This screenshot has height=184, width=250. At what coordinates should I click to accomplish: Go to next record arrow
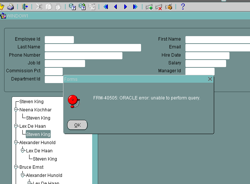[125, 7]
